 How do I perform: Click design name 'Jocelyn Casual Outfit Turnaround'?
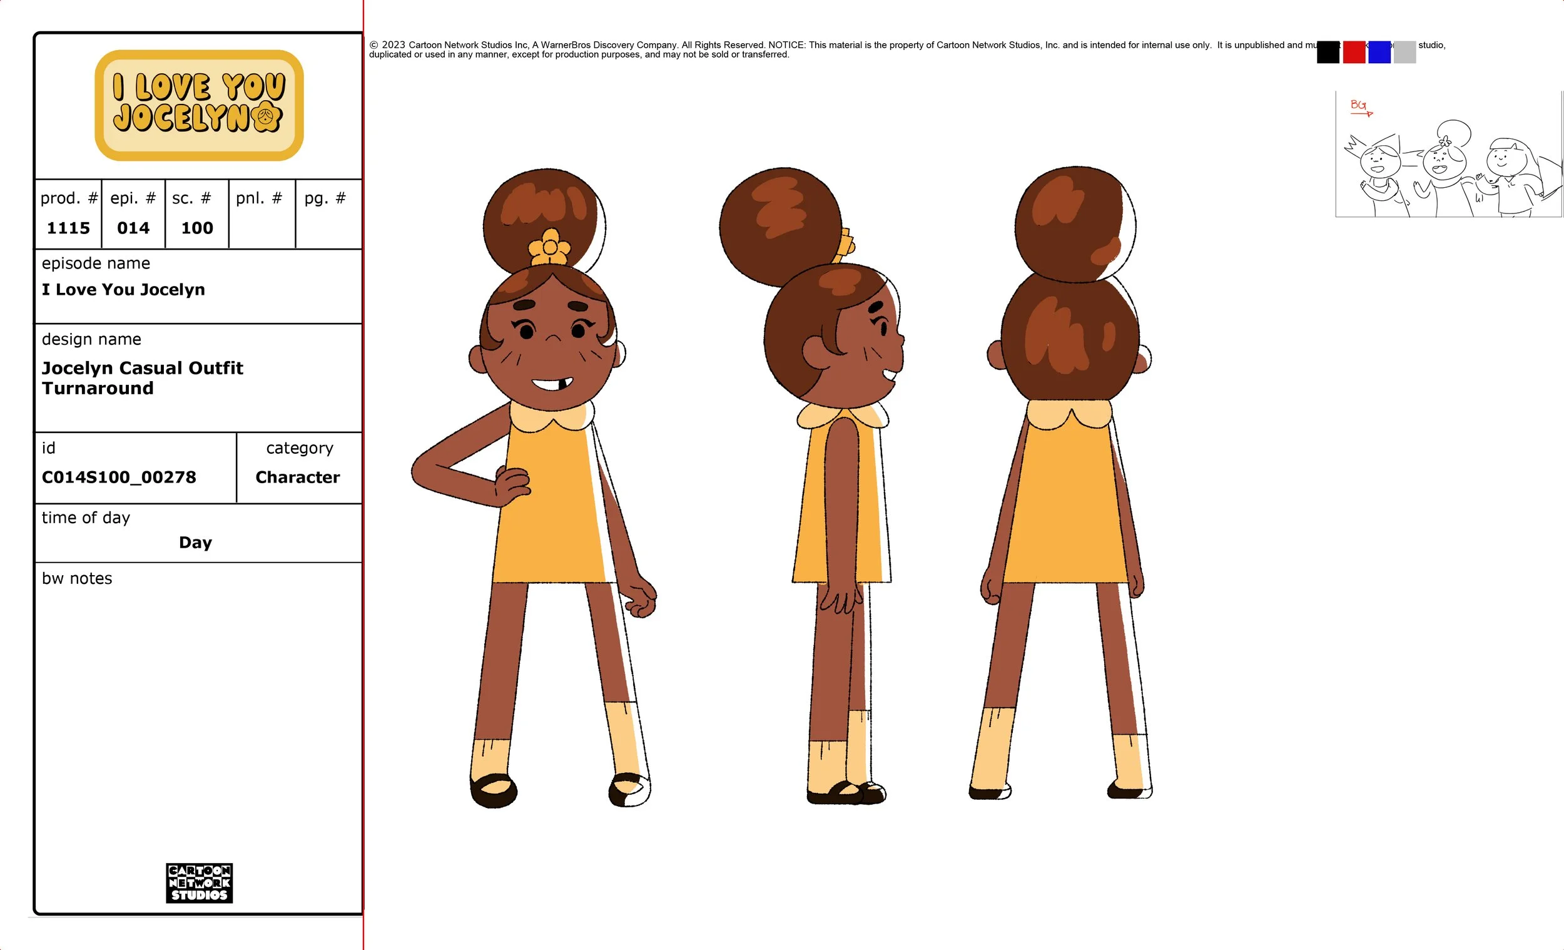click(142, 378)
